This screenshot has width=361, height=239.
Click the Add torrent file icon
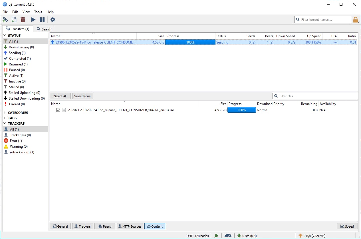point(14,20)
